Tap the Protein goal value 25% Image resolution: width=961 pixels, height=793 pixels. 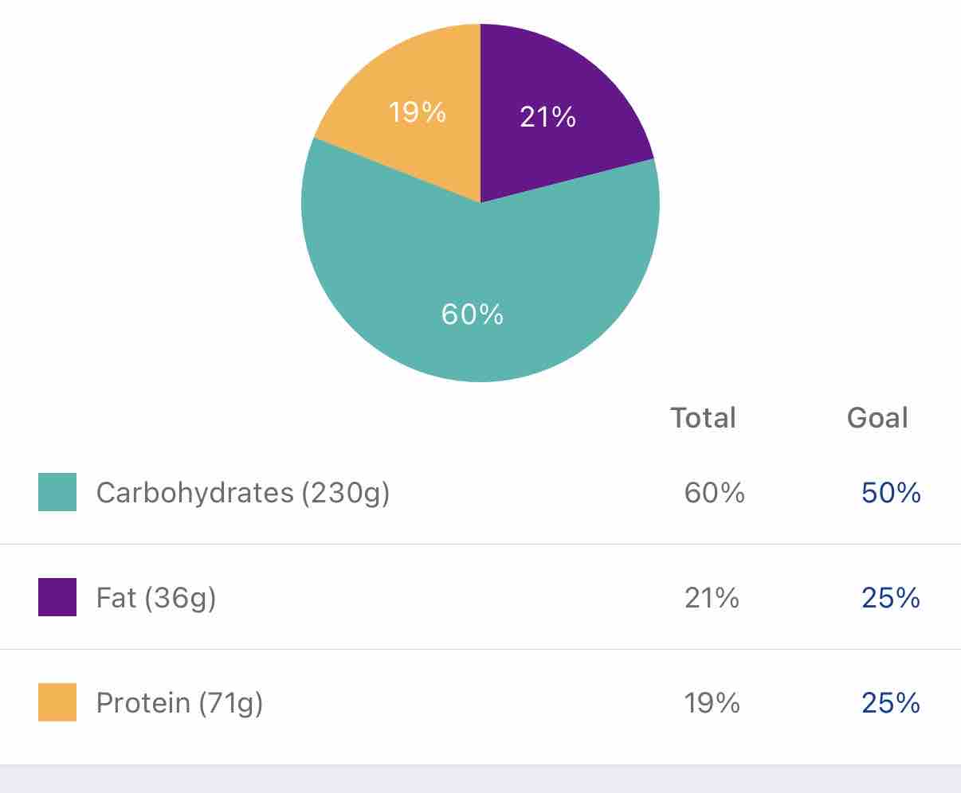[891, 703]
